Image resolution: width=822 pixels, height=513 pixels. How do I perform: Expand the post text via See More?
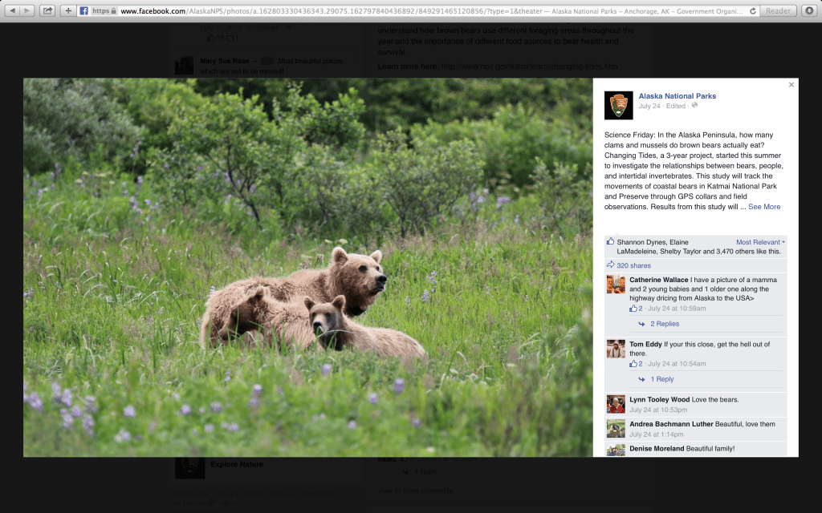pyautogui.click(x=763, y=206)
